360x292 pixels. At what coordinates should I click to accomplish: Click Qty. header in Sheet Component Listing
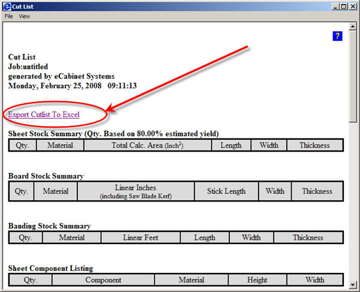coord(31,280)
